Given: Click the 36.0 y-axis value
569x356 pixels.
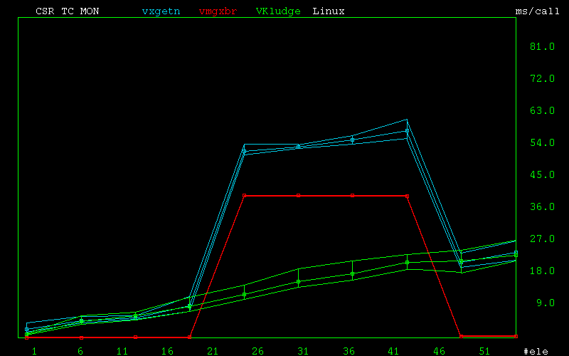Looking at the screenshot, I should click(x=542, y=206).
